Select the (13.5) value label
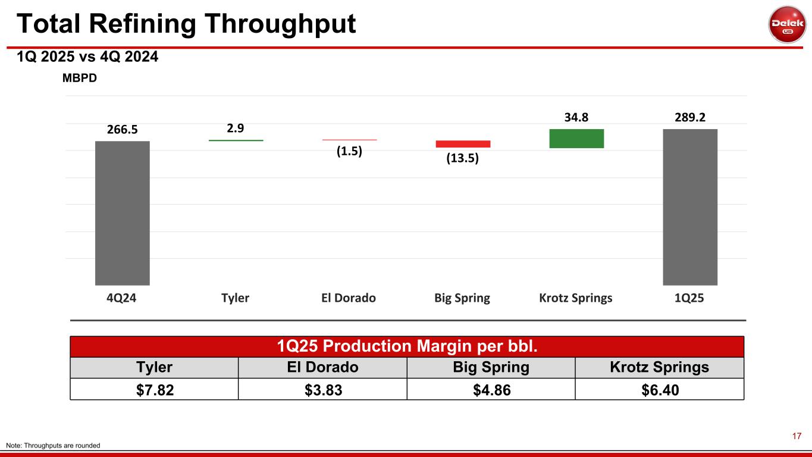 pyautogui.click(x=463, y=159)
